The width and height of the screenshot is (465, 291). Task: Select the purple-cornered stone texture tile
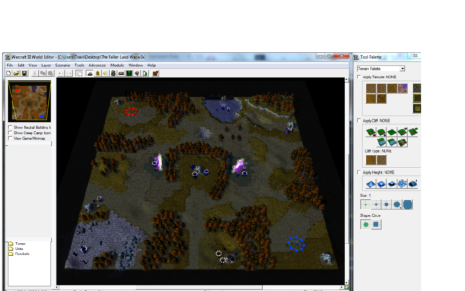(403, 88)
